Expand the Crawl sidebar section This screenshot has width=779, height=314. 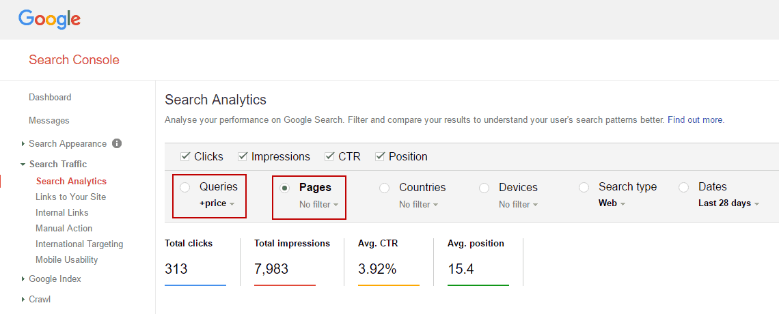point(40,299)
